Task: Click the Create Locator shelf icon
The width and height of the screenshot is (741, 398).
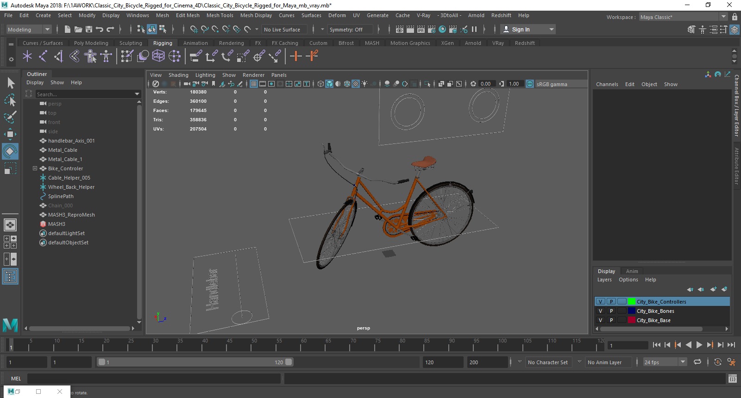Action: click(x=27, y=56)
